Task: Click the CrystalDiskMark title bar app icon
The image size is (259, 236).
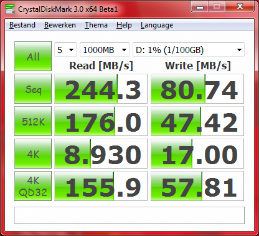Action: coord(10,9)
